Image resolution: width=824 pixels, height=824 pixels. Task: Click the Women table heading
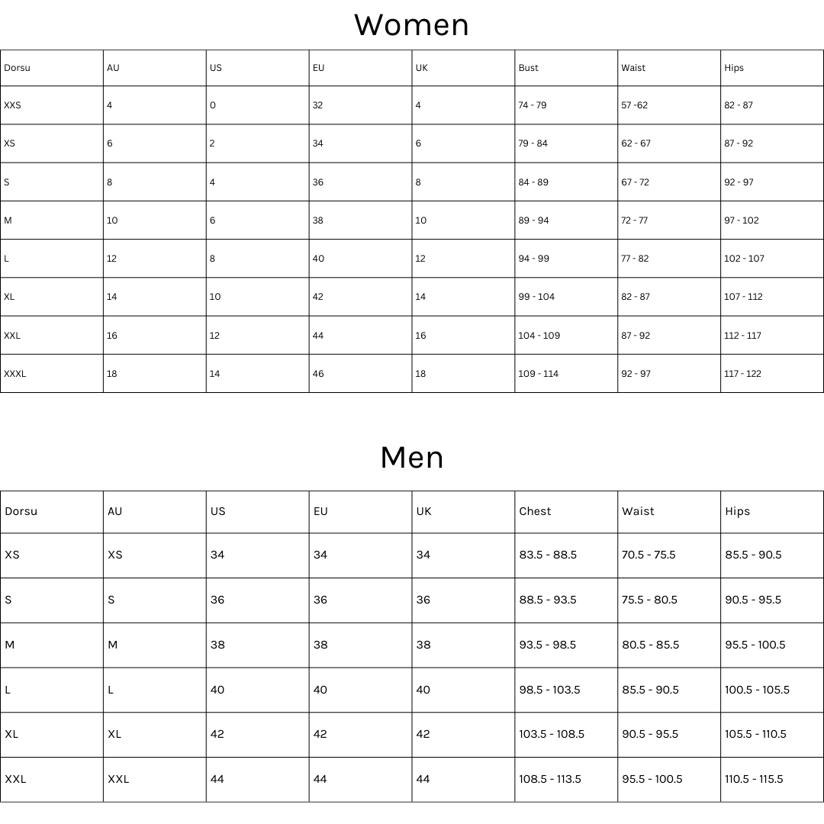pos(411,25)
